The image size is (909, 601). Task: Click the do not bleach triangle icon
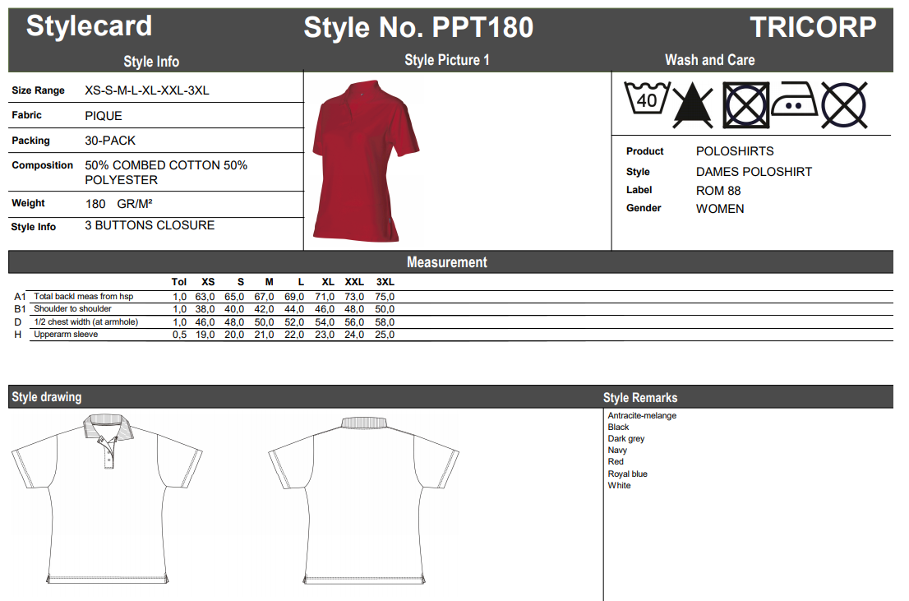(x=694, y=105)
